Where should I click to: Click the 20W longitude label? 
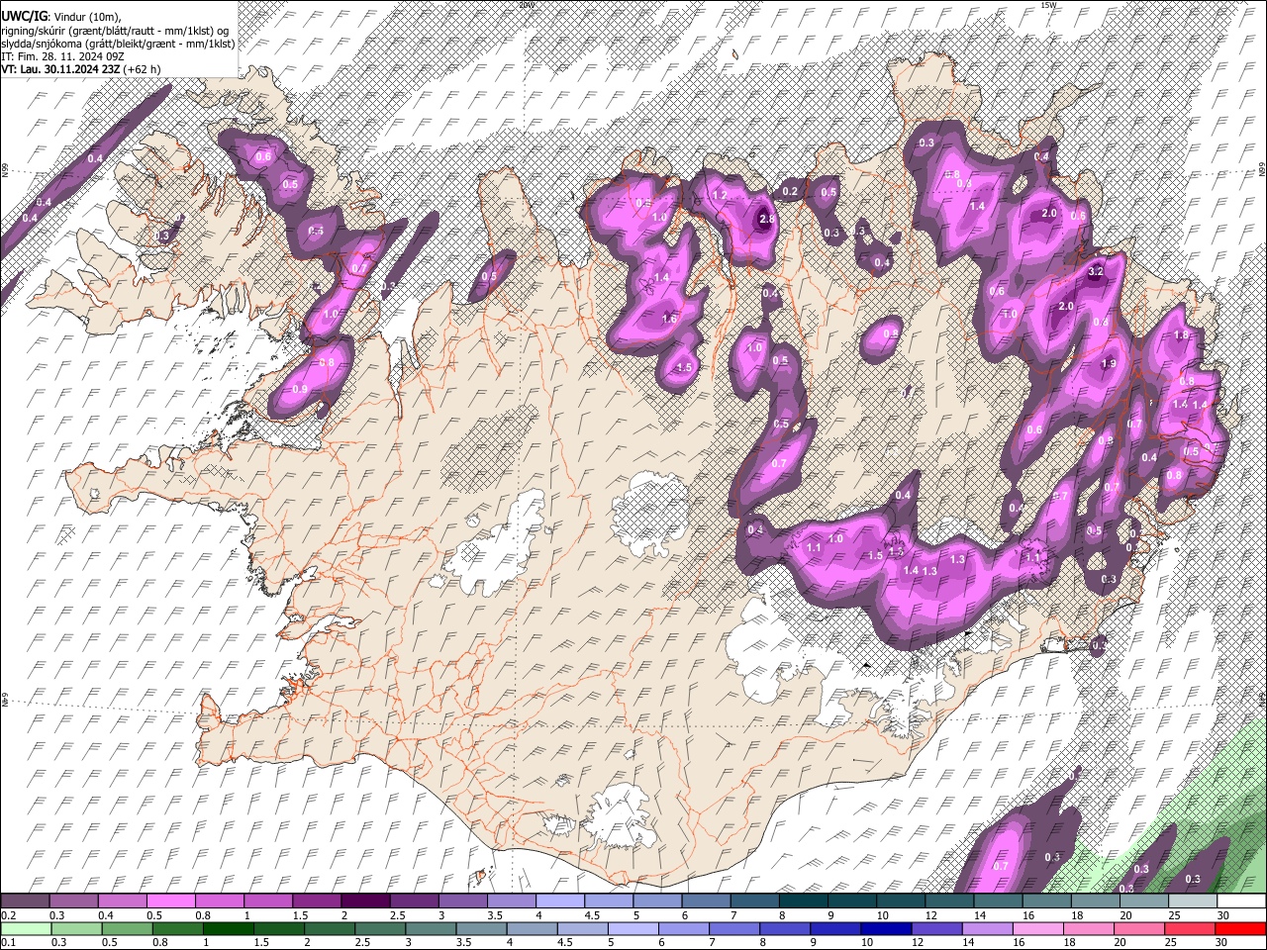[526, 4]
